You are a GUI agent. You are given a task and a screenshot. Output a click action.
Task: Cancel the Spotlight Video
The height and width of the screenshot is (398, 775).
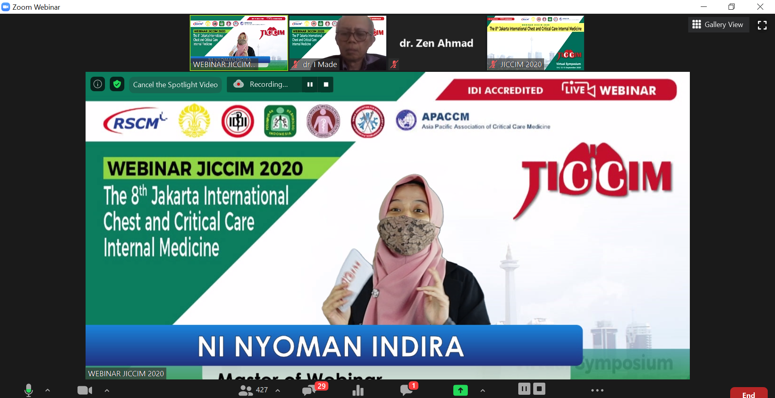175,84
